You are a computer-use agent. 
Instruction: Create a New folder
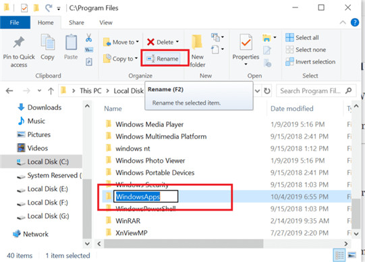[198, 51]
